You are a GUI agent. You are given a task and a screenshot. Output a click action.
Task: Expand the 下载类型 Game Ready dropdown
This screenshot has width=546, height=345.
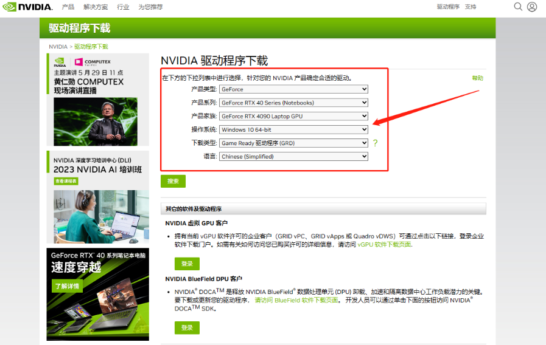(x=294, y=143)
